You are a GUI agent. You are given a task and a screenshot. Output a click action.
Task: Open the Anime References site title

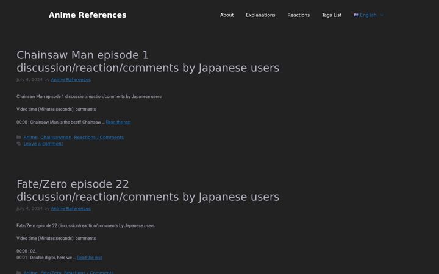pos(87,15)
